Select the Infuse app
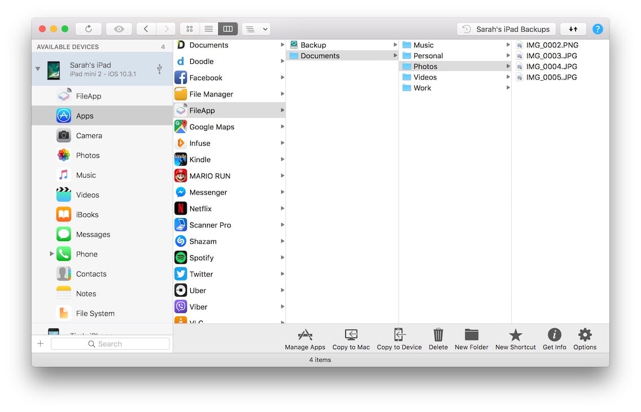 pos(229,143)
